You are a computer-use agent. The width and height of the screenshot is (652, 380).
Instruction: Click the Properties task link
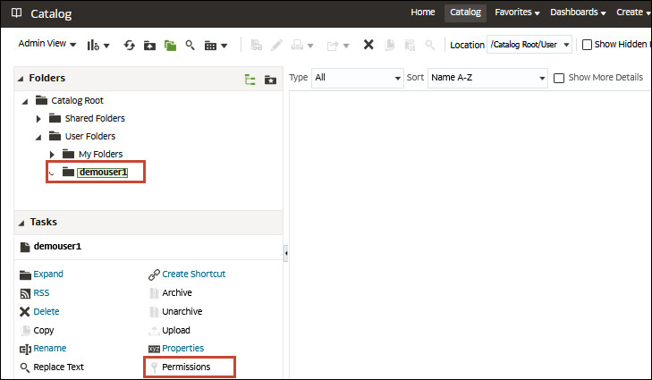click(183, 348)
